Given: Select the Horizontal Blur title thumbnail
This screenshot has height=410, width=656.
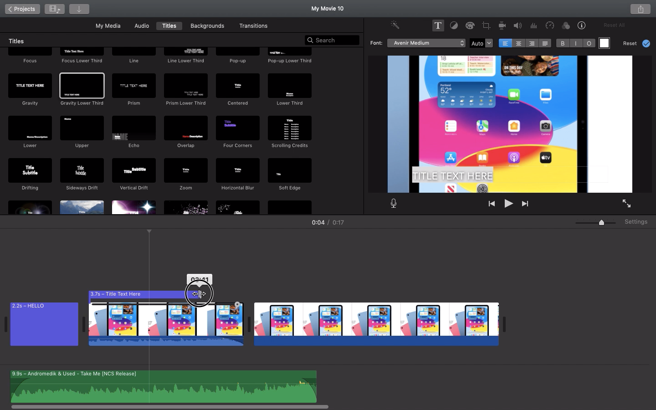Looking at the screenshot, I should click(x=238, y=170).
